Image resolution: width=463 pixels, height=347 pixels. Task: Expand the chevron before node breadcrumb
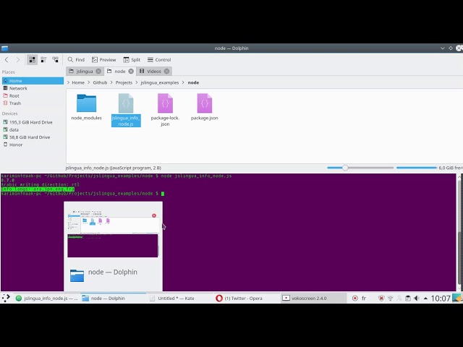click(x=183, y=82)
